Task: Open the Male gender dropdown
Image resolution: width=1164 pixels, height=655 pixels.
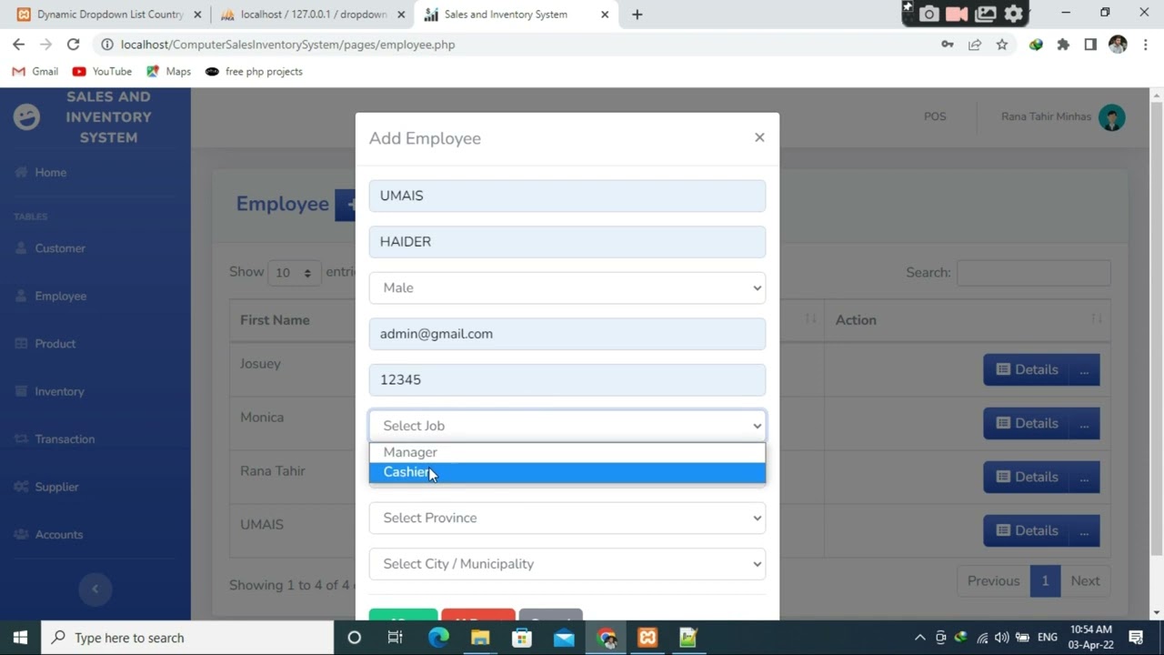Action: pyautogui.click(x=567, y=287)
